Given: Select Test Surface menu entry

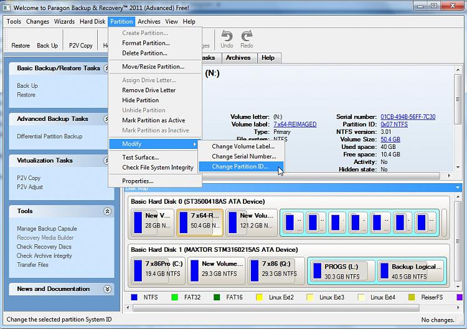Looking at the screenshot, I should click(155, 158).
